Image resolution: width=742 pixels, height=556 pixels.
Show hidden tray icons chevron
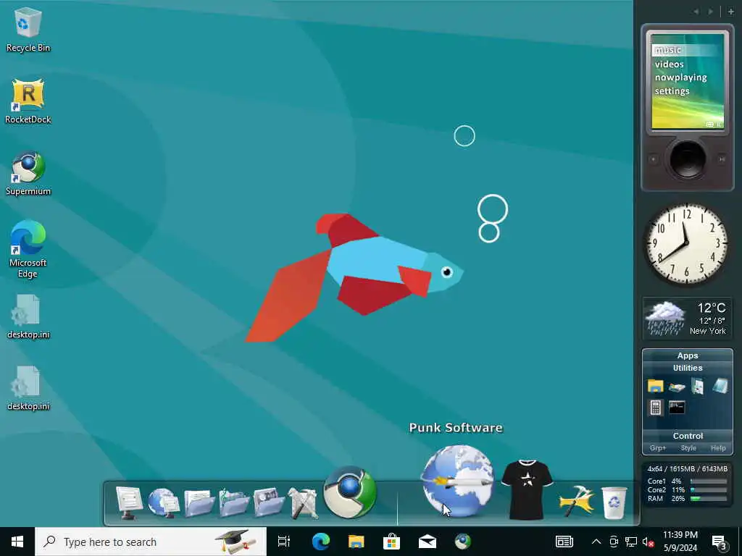(596, 542)
